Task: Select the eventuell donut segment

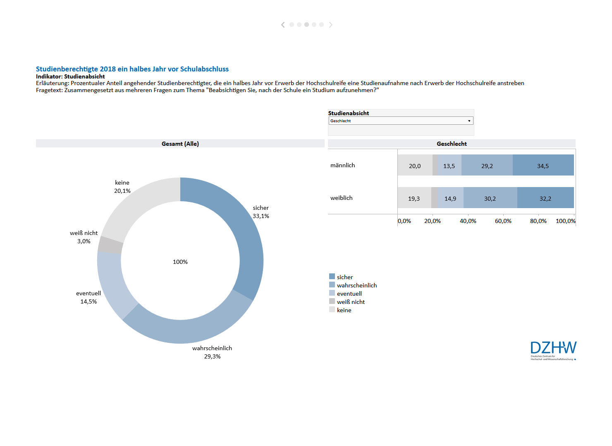Action: 111,285
